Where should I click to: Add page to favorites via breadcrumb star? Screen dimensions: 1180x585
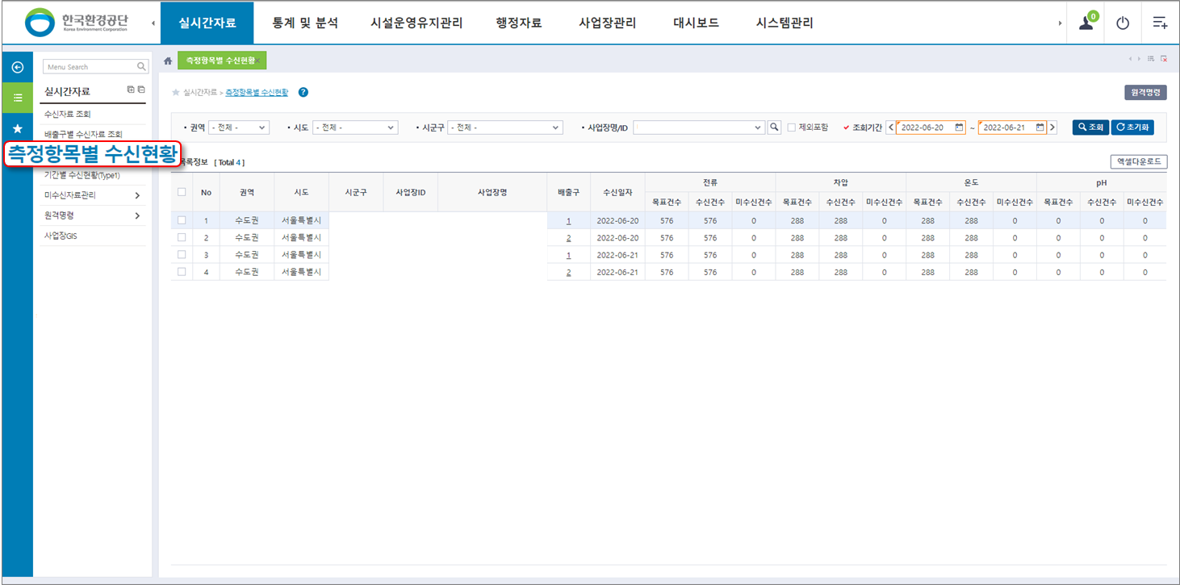click(x=176, y=93)
